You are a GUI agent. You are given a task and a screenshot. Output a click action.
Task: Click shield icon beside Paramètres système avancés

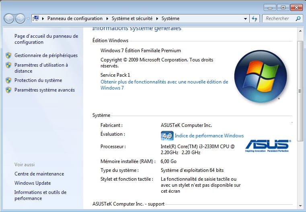coord(8,90)
